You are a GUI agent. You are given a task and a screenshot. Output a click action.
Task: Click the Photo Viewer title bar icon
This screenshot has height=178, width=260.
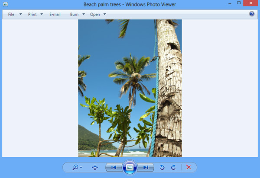5,4
